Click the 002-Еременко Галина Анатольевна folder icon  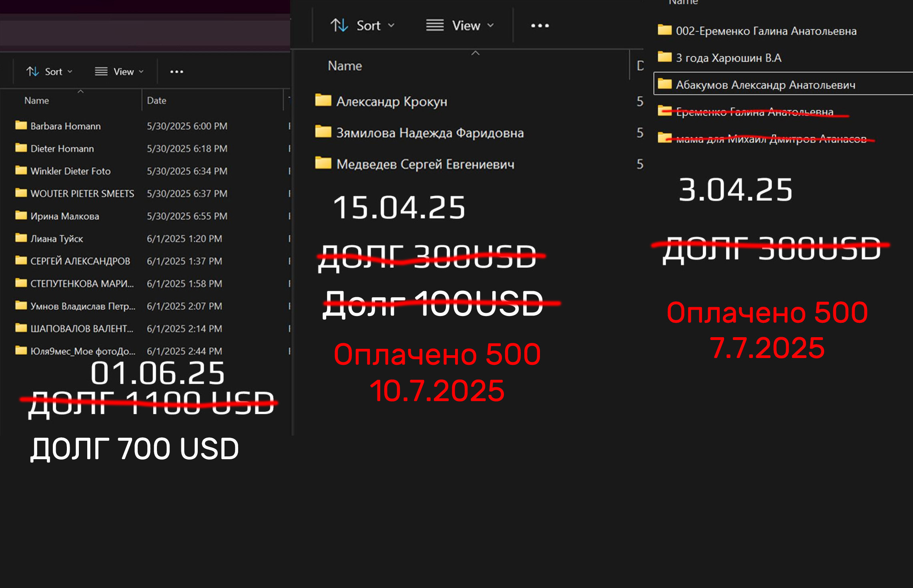[x=664, y=30]
